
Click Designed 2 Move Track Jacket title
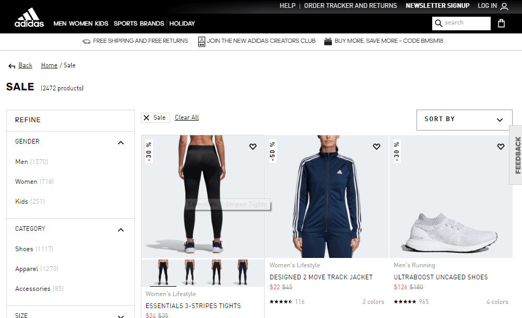tap(321, 277)
